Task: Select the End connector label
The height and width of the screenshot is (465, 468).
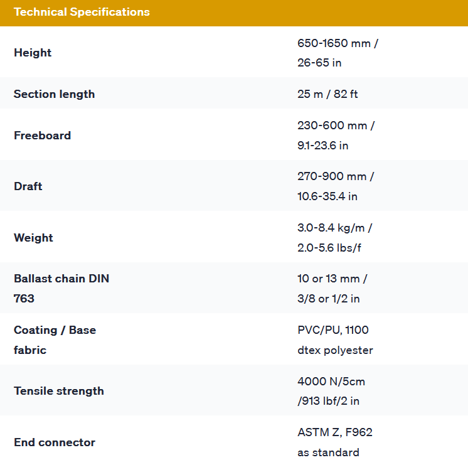Action: click(x=55, y=442)
